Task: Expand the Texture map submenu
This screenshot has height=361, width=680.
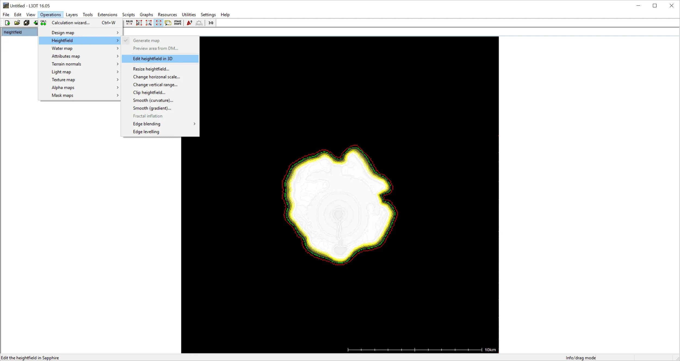Action: [x=80, y=80]
